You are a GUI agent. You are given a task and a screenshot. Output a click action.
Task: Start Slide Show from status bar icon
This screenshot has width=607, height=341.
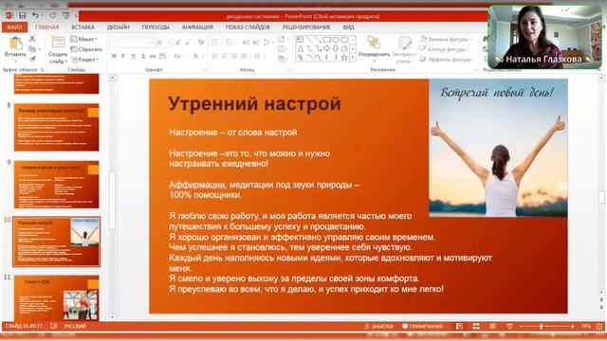(509, 326)
